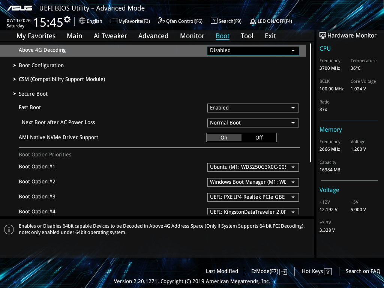Open Next Boot after AC Power Loss dropdown

(253, 123)
